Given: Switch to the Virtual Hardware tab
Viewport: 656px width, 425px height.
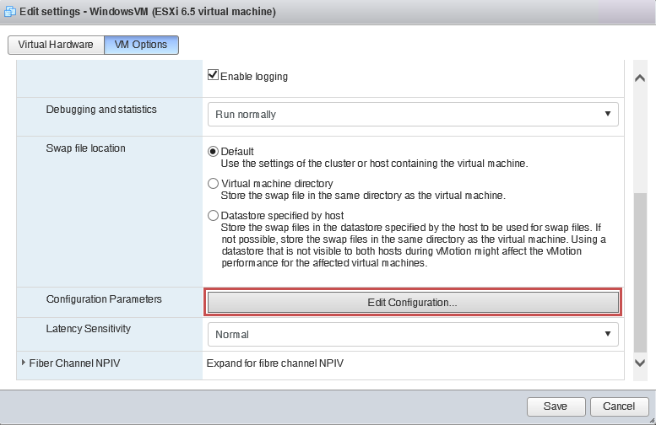Looking at the screenshot, I should tap(56, 45).
